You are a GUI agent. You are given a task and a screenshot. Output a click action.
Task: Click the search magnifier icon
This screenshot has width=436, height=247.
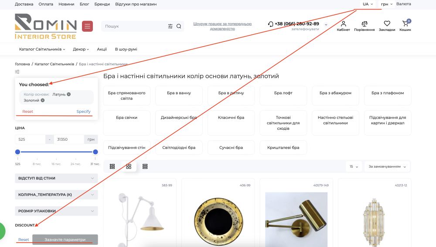click(x=179, y=26)
